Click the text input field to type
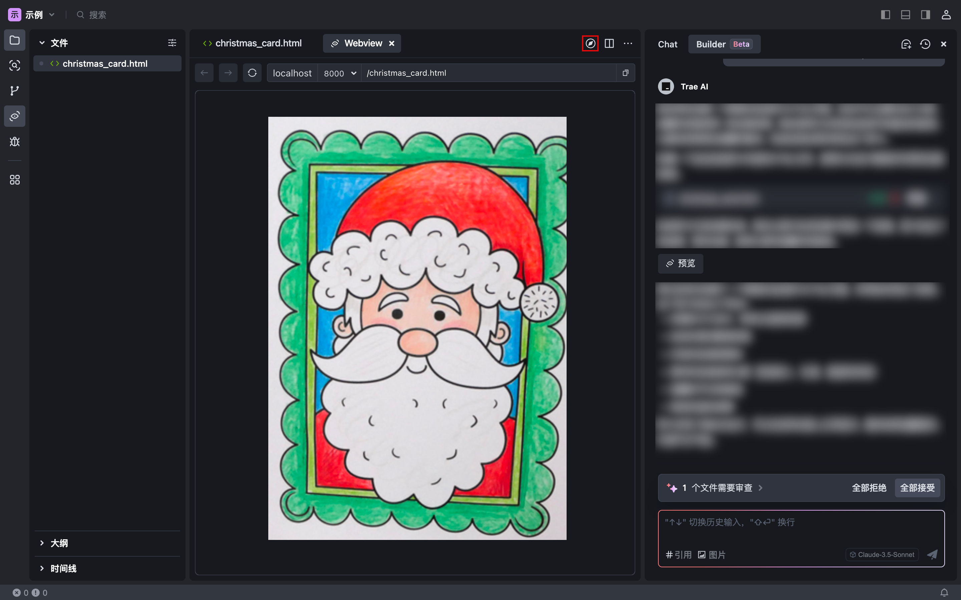Screen dimensions: 961x600 tap(801, 523)
